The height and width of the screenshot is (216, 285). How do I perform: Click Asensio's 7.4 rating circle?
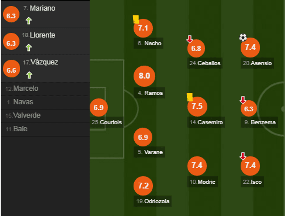(250, 47)
